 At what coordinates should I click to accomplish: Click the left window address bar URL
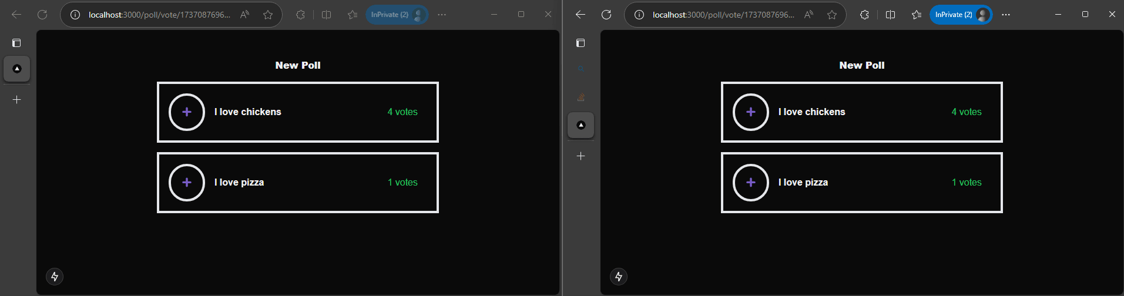coord(159,15)
